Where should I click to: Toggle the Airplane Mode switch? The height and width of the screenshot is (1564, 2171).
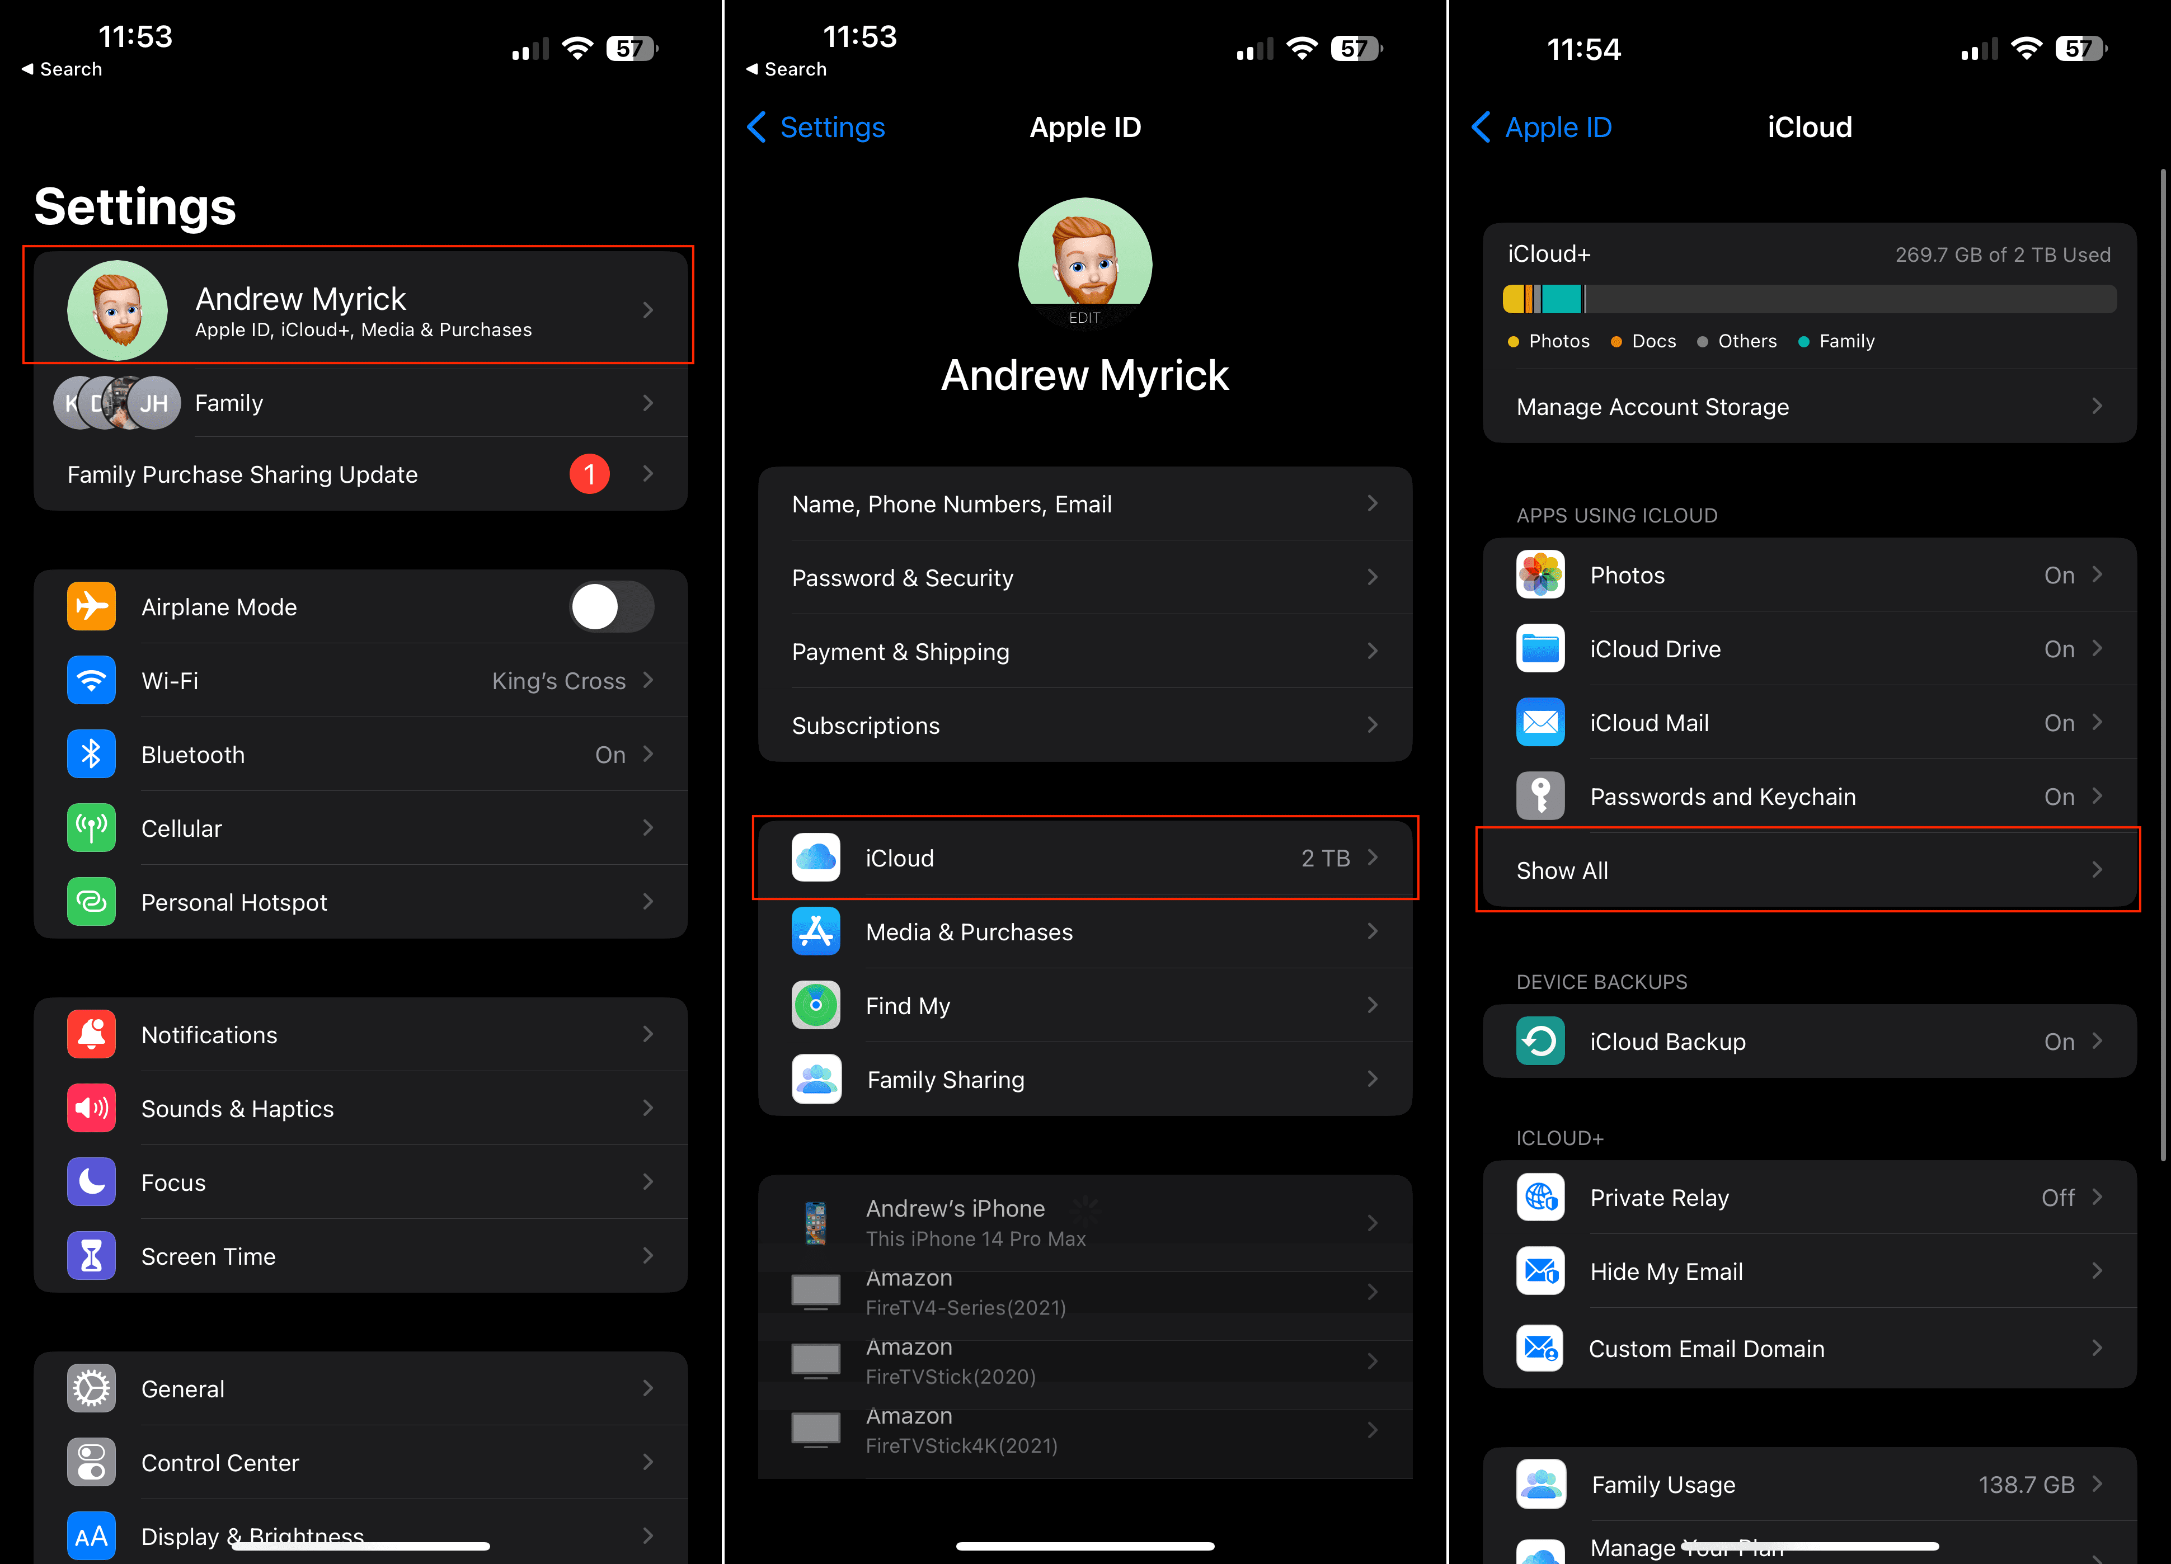(x=612, y=607)
